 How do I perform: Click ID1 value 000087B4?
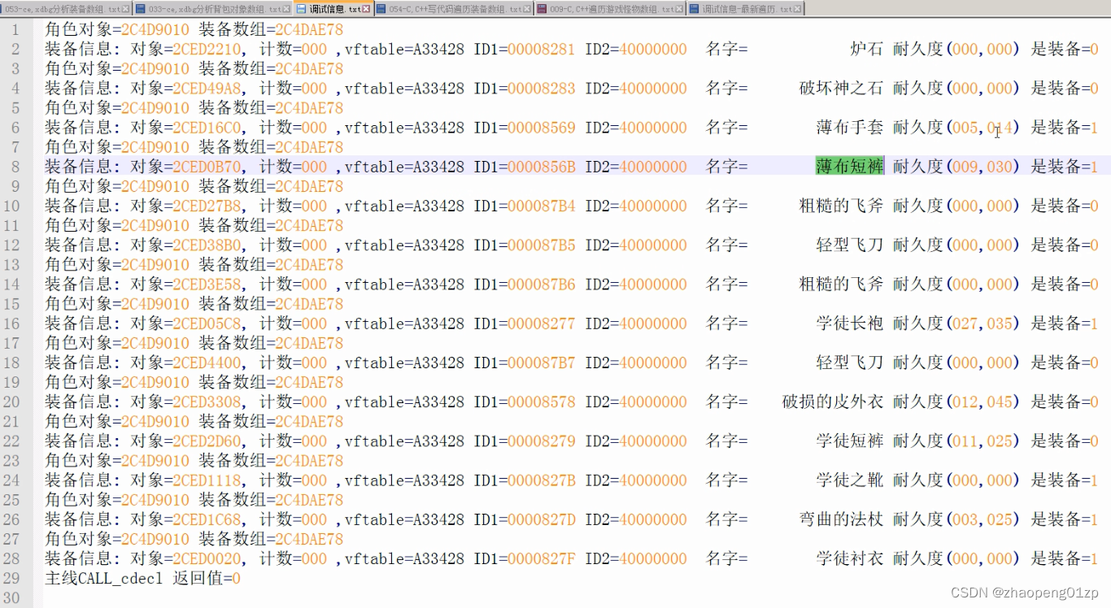[541, 206]
